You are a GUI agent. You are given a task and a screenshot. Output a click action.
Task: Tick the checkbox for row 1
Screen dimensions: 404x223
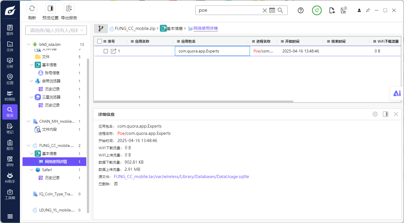pos(106,51)
